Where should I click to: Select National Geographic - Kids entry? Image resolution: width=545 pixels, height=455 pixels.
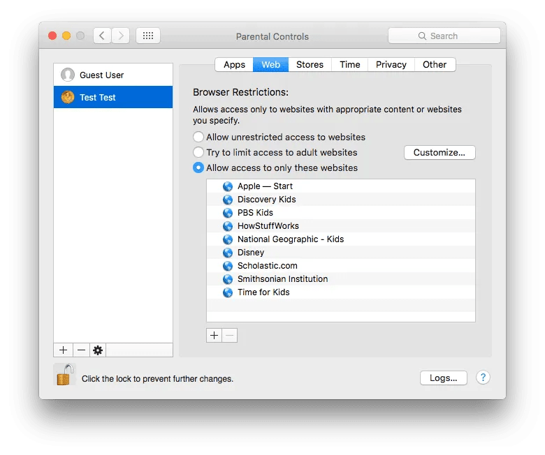point(341,239)
